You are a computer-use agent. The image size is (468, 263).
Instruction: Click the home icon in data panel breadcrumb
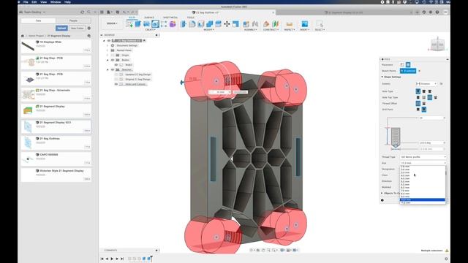[x=23, y=36]
